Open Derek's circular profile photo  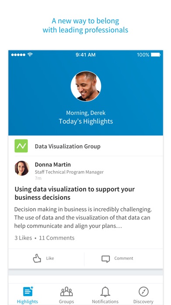pos(85,86)
